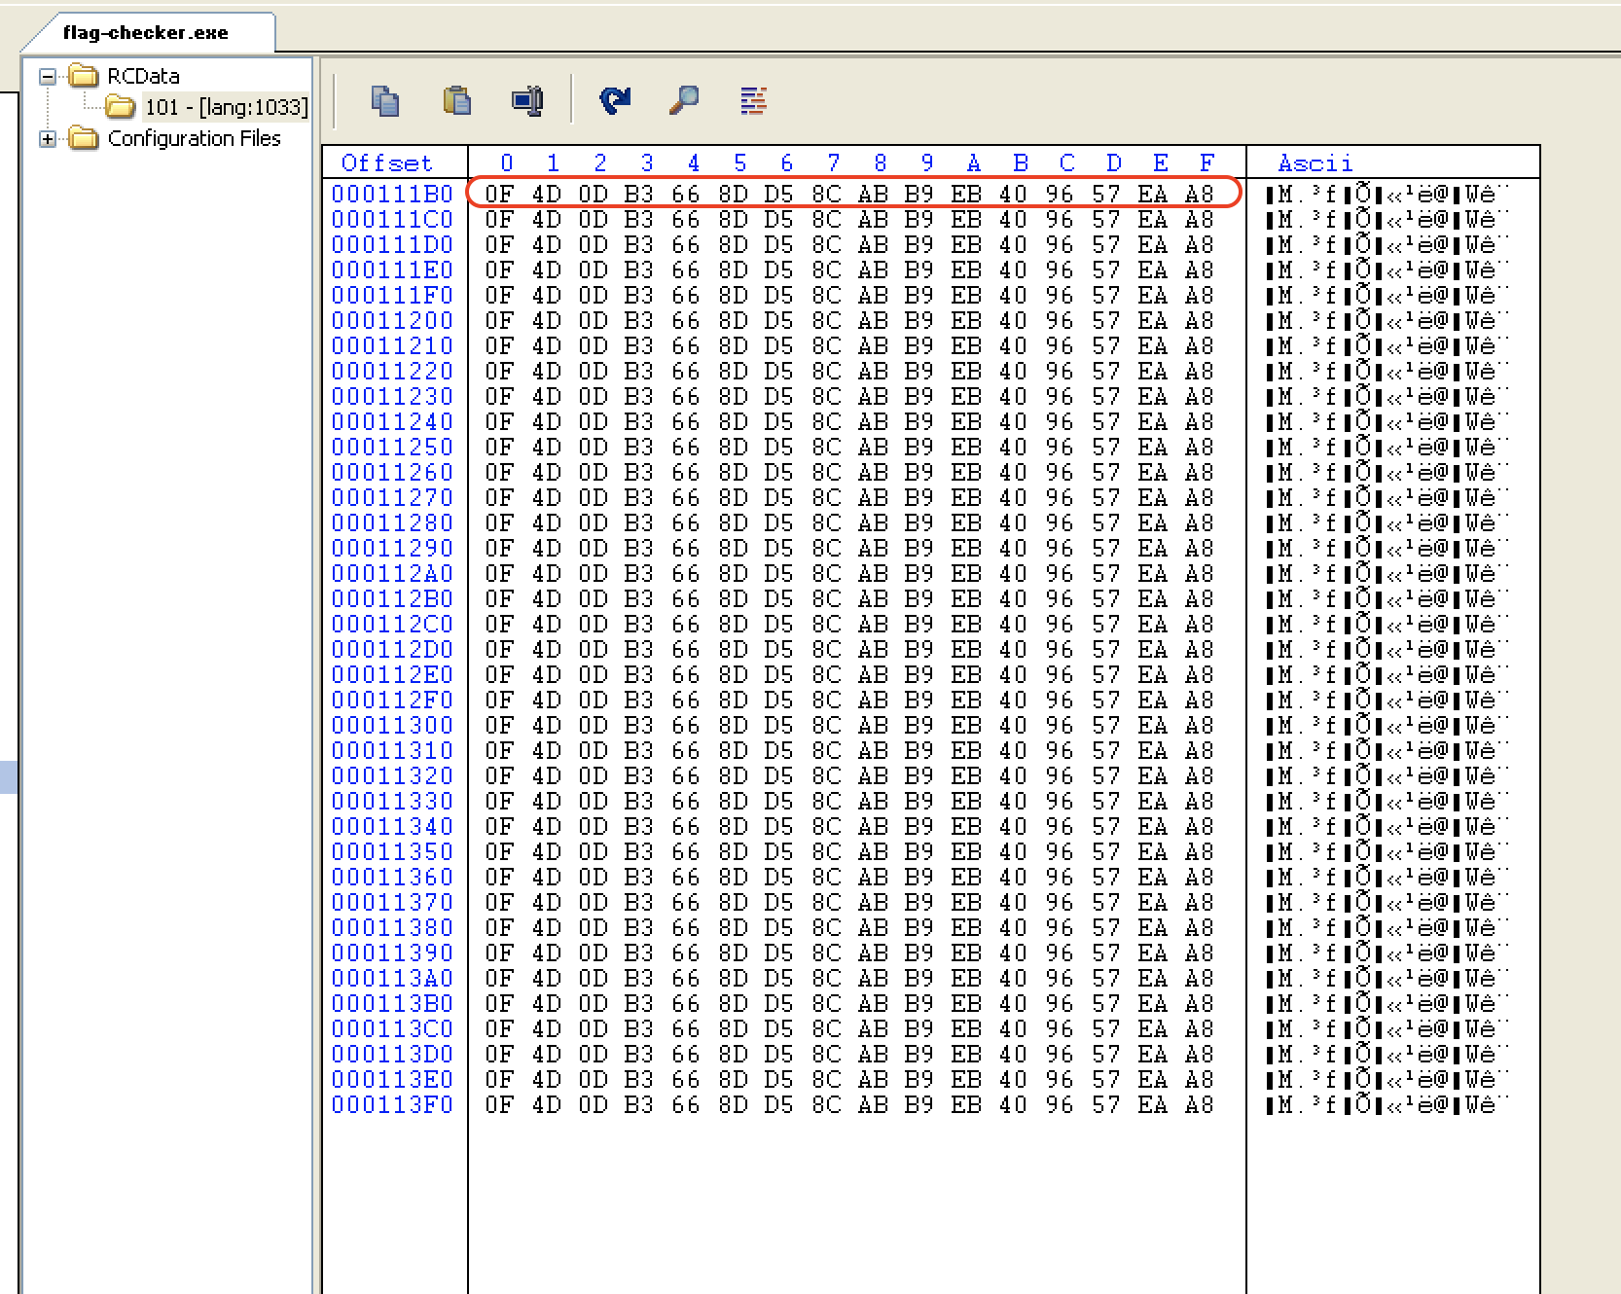The height and width of the screenshot is (1294, 1621).
Task: Click the Copy icon in the hex toolbar
Action: pos(385,100)
